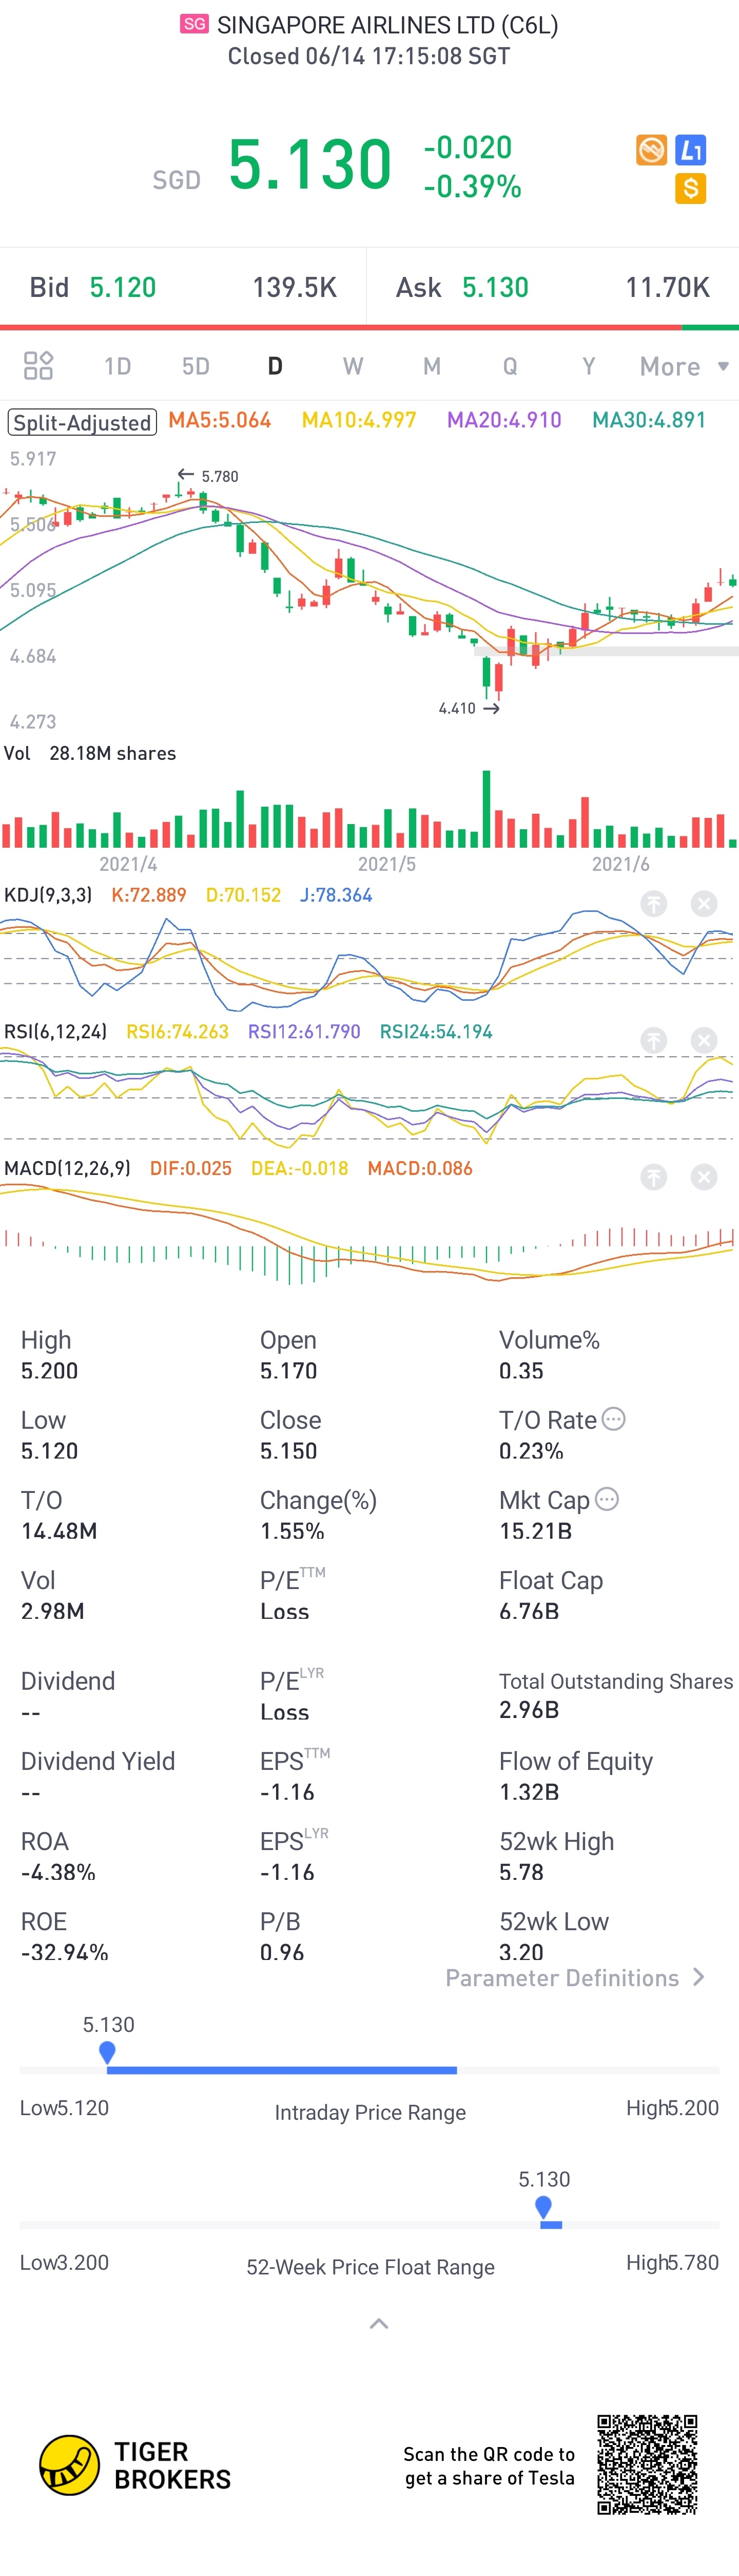
Task: Show info for Mkt Cap
Action: (607, 1498)
